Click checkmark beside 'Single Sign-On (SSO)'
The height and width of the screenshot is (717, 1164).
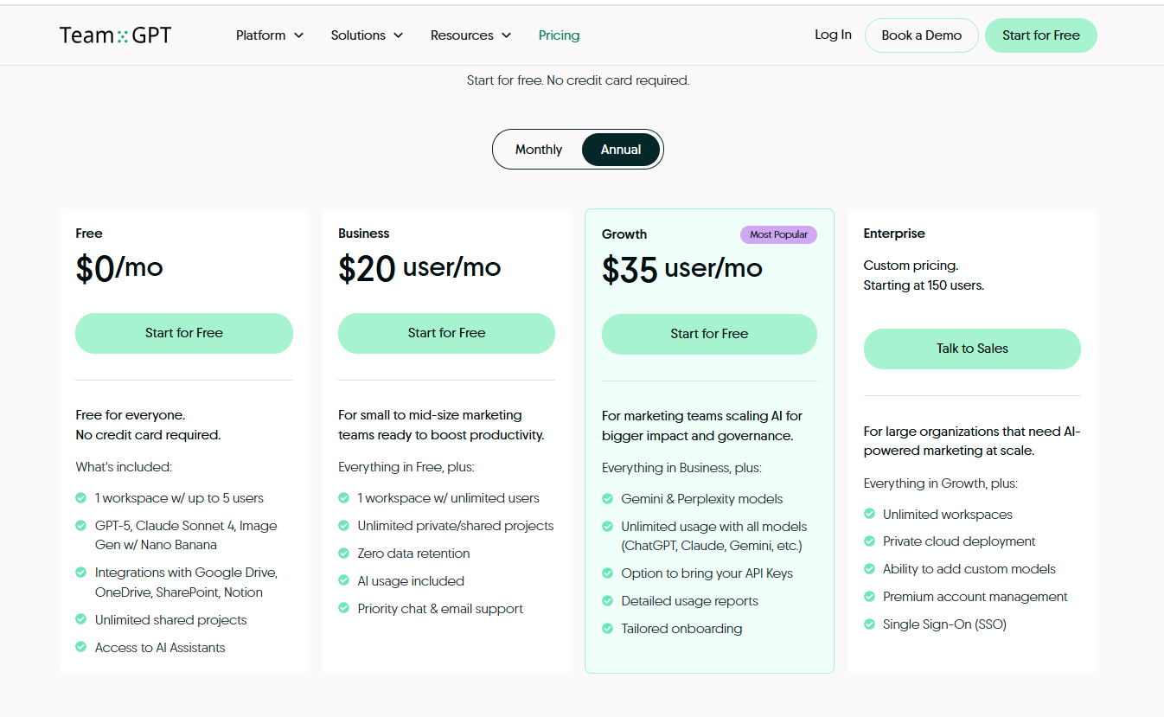click(869, 624)
